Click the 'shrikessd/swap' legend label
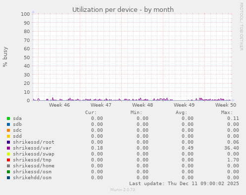 point(34,154)
